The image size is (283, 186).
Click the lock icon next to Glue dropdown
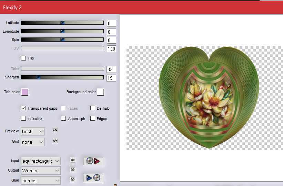tap(73, 179)
